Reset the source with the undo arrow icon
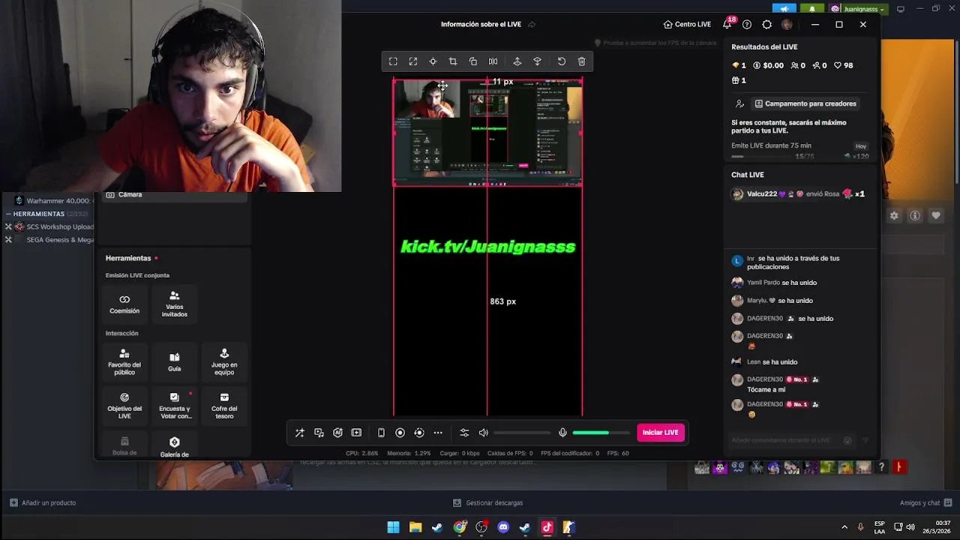Screen dimensions: 960x540 click(562, 61)
